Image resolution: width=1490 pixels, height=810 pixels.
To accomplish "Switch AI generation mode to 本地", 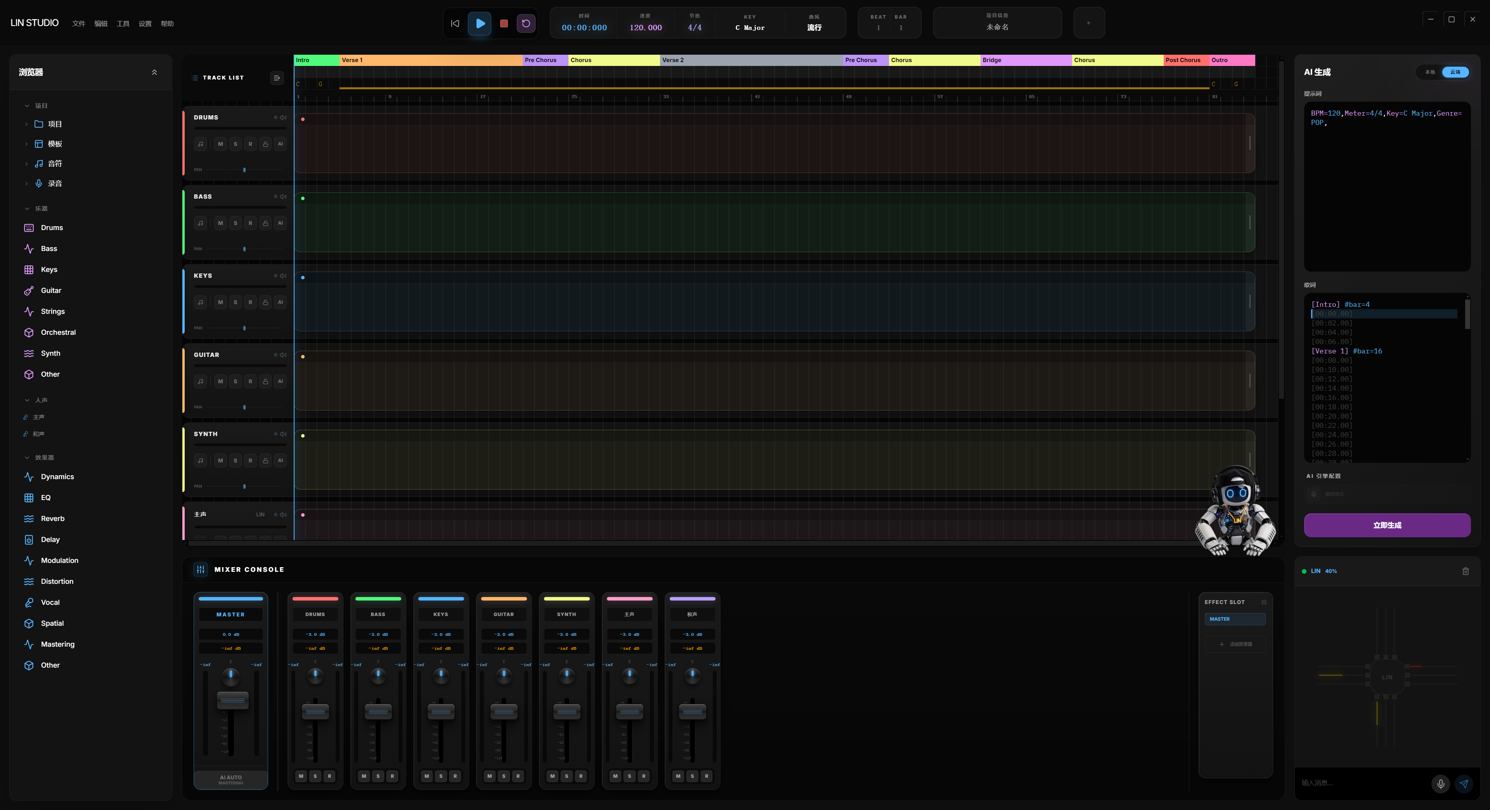I will click(1430, 72).
